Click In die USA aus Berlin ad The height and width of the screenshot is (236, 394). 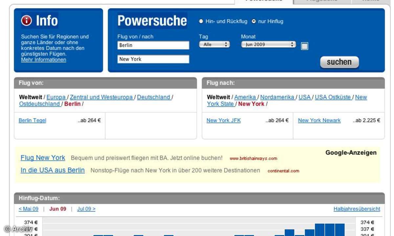point(53,170)
